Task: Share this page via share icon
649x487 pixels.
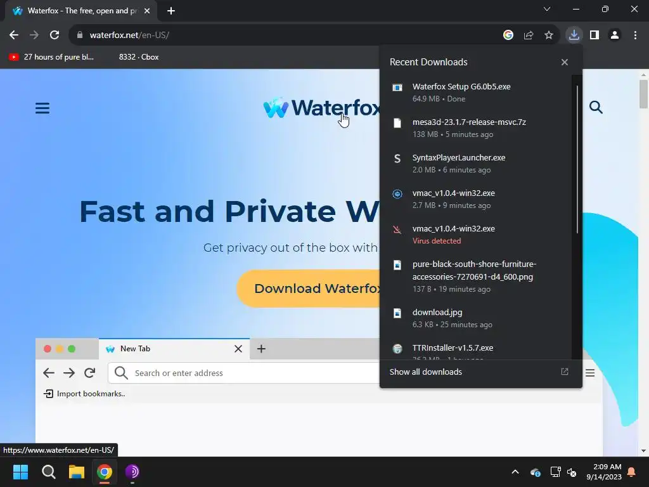Action: [x=529, y=36]
